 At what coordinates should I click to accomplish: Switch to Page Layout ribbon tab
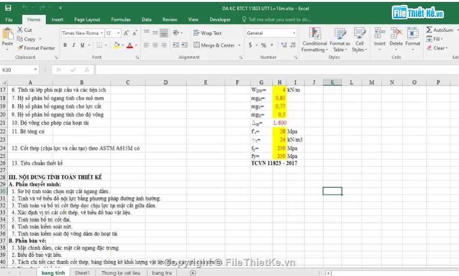point(87,20)
